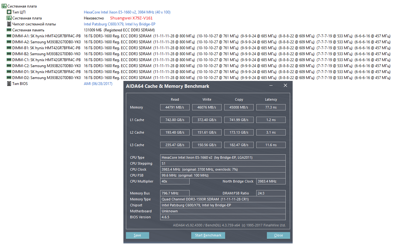The height and width of the screenshot is (244, 395).
Task: Select the DIMM-D1: SK hynix row label
Action: [46, 72]
